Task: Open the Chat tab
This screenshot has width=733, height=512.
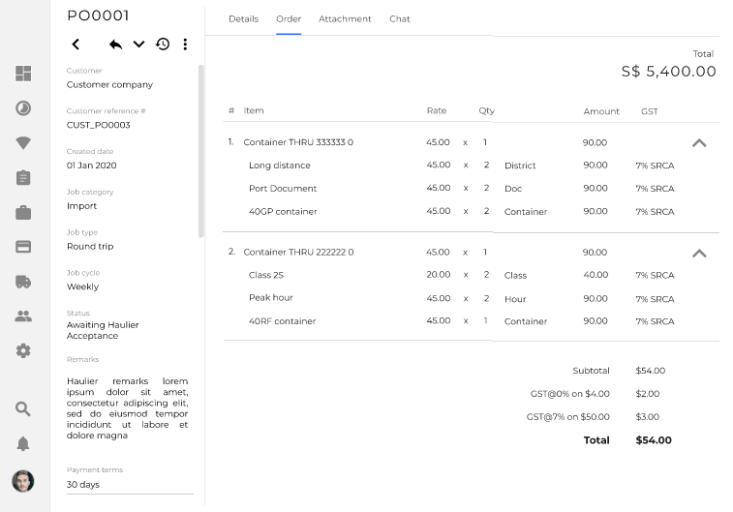Action: pyautogui.click(x=400, y=19)
